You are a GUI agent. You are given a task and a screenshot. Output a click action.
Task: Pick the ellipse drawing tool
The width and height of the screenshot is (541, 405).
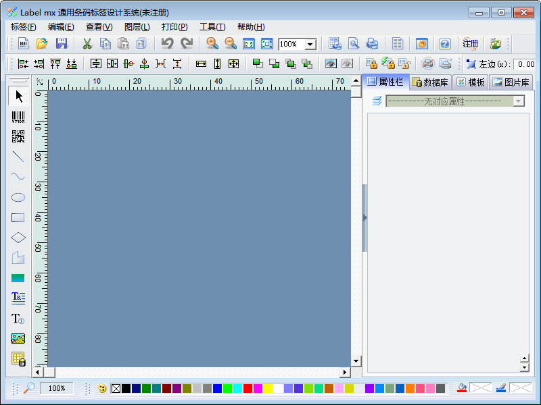[18, 197]
